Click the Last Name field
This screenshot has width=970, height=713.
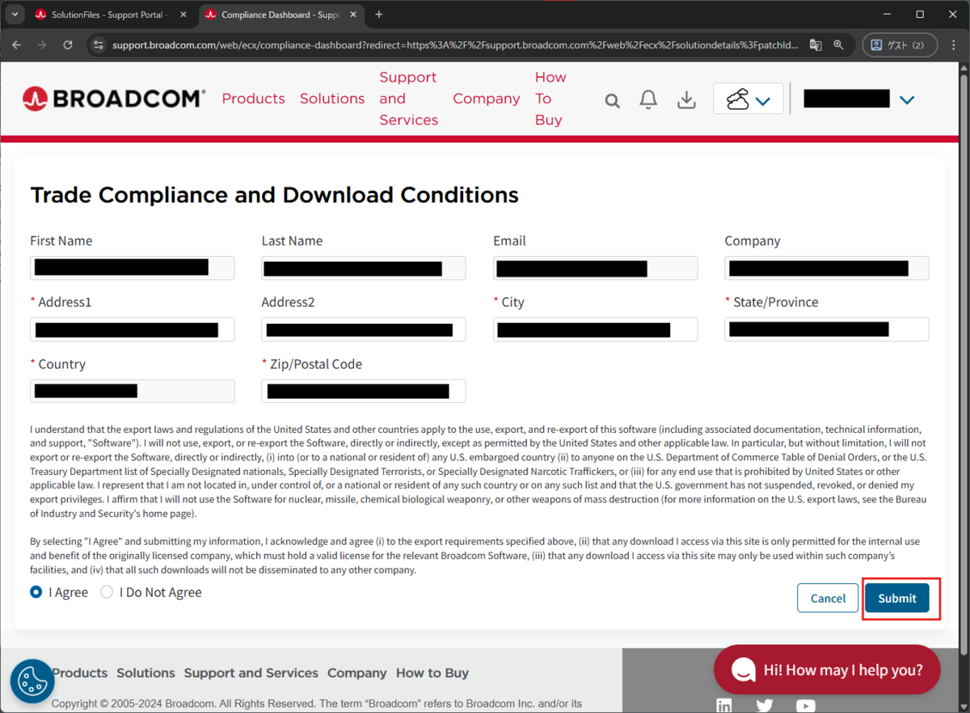coord(364,268)
